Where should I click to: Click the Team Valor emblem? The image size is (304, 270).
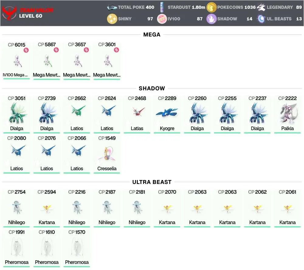pos(9,13)
